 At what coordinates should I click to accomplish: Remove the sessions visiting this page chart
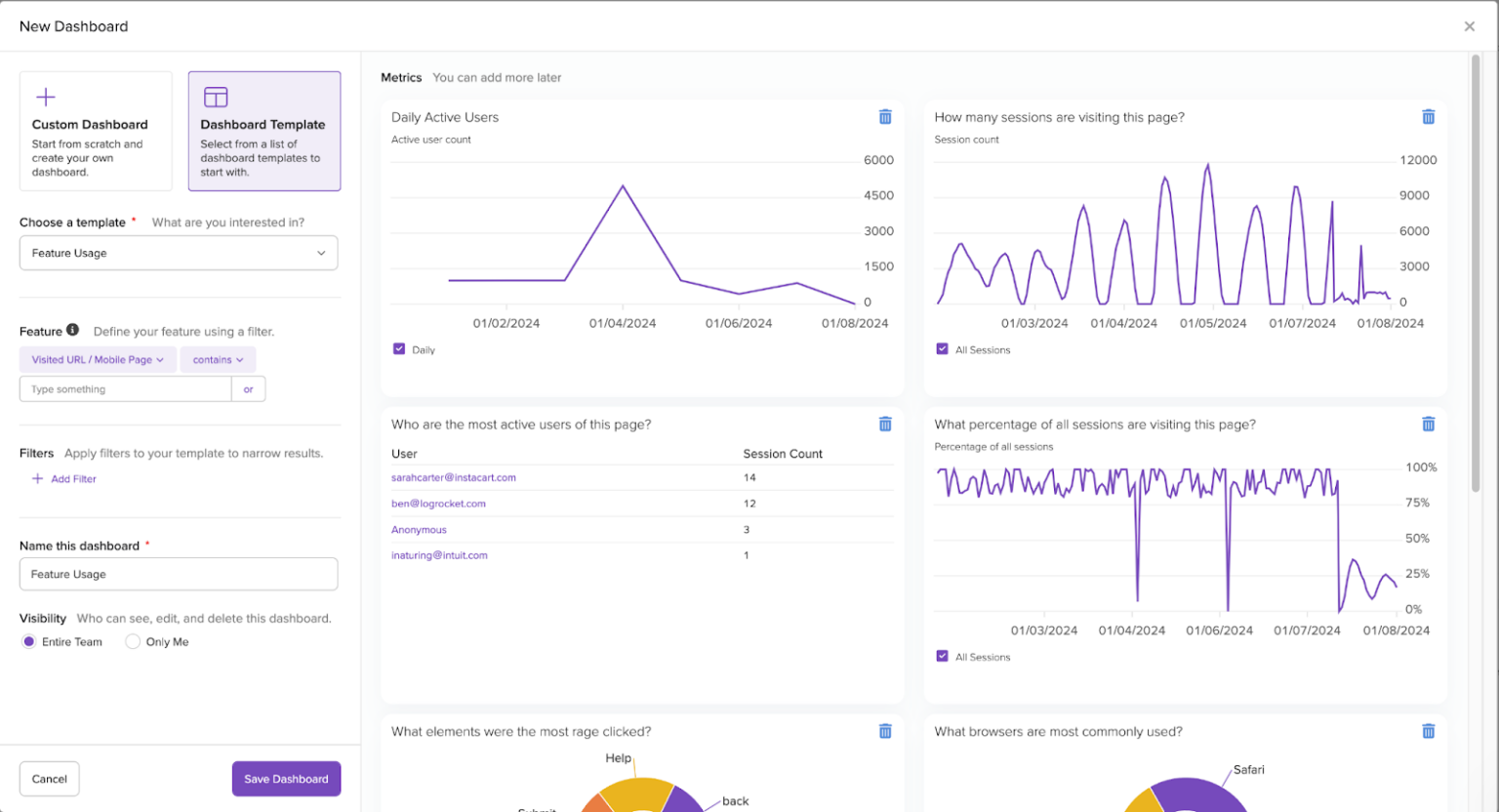click(1428, 116)
